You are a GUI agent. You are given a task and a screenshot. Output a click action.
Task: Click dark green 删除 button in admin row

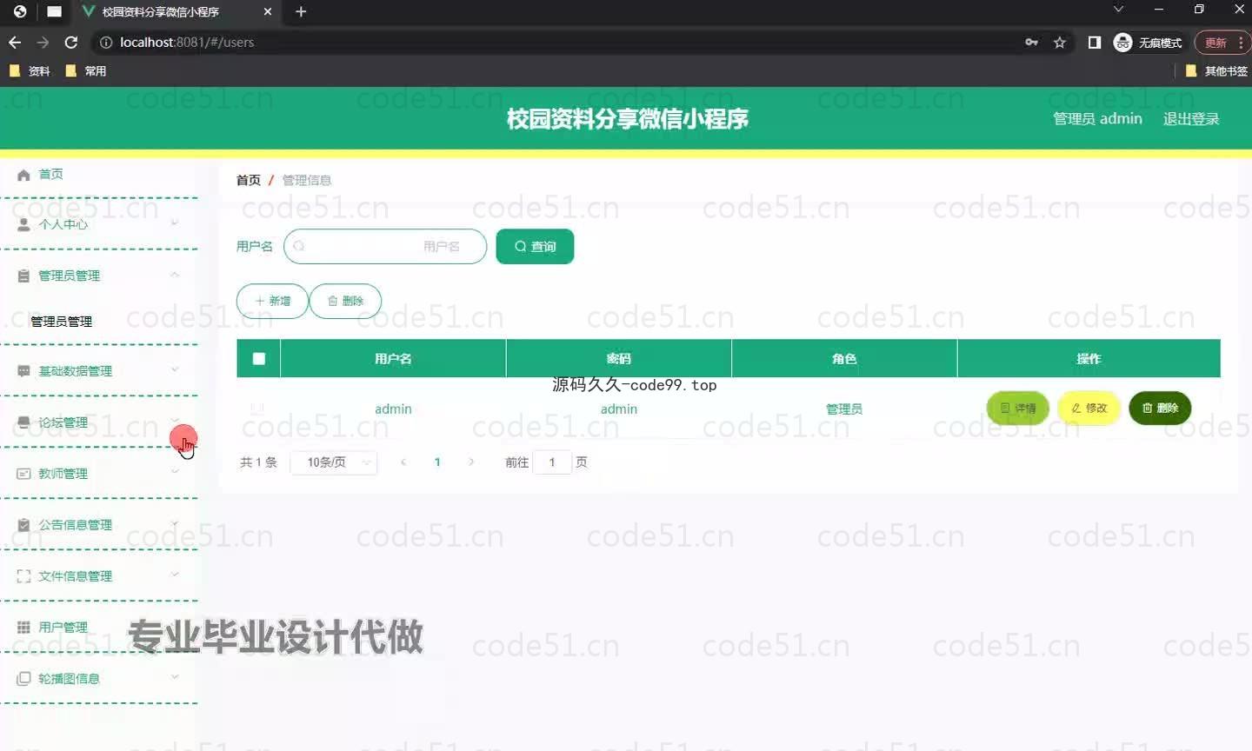(1160, 409)
